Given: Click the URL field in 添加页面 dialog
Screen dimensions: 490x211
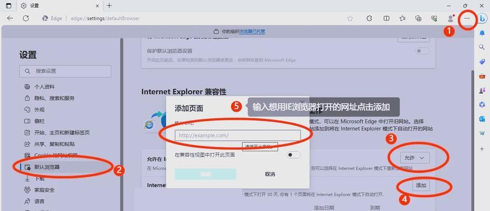Looking at the screenshot, I should click(x=238, y=136).
